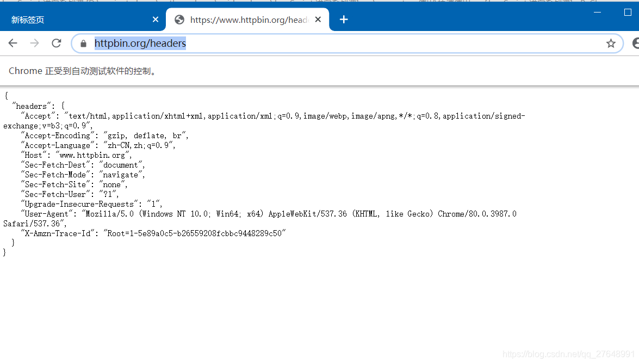Viewport: 639px width, 364px height.
Task: View site info via the lock icon
Action: (x=84, y=44)
